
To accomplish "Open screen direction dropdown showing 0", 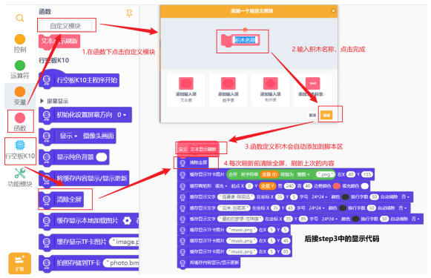I will 122,115.
